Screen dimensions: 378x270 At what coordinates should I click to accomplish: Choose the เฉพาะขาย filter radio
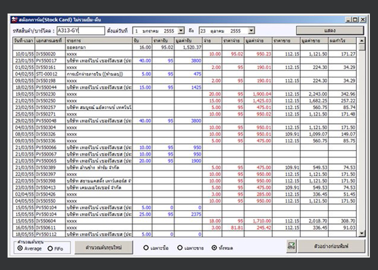pyautogui.click(x=180, y=247)
